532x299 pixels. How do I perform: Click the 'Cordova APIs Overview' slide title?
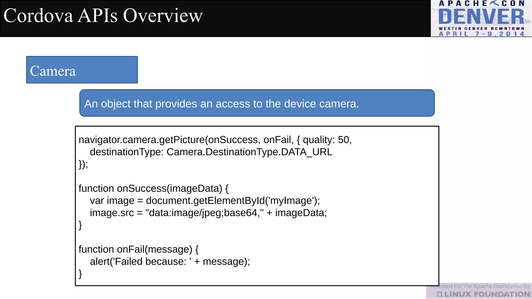point(103,16)
